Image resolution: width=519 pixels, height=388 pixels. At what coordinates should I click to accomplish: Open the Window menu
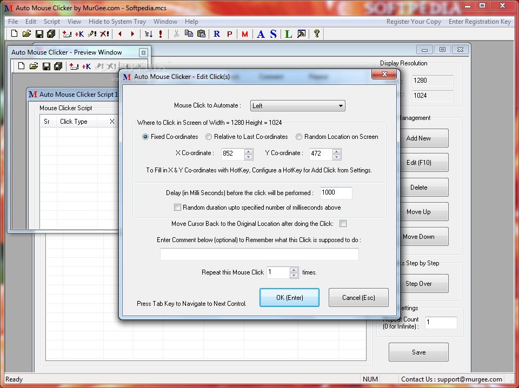165,22
